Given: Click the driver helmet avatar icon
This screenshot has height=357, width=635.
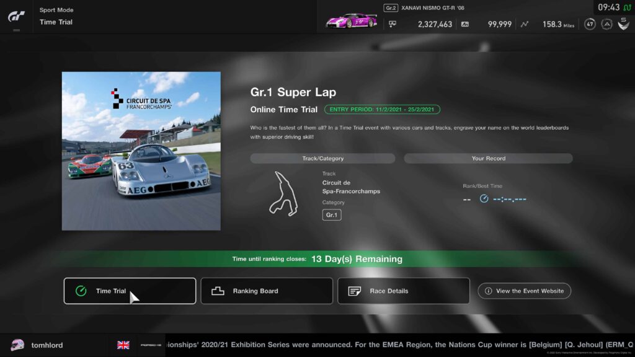Looking at the screenshot, I should 17,345.
